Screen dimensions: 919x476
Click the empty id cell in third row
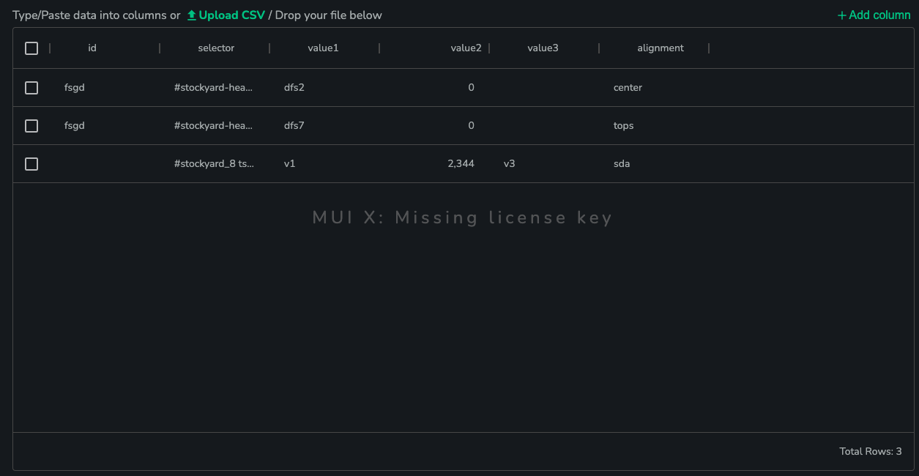coord(105,164)
